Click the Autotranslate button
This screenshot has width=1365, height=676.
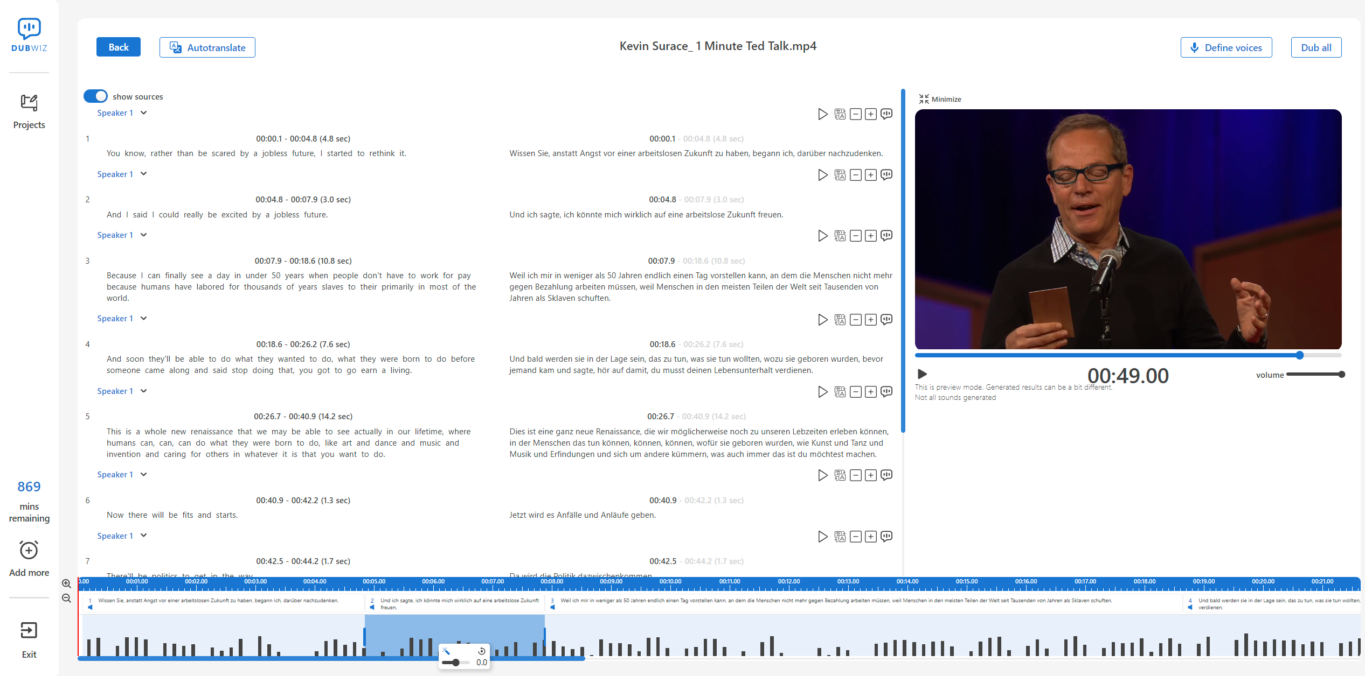coord(207,47)
